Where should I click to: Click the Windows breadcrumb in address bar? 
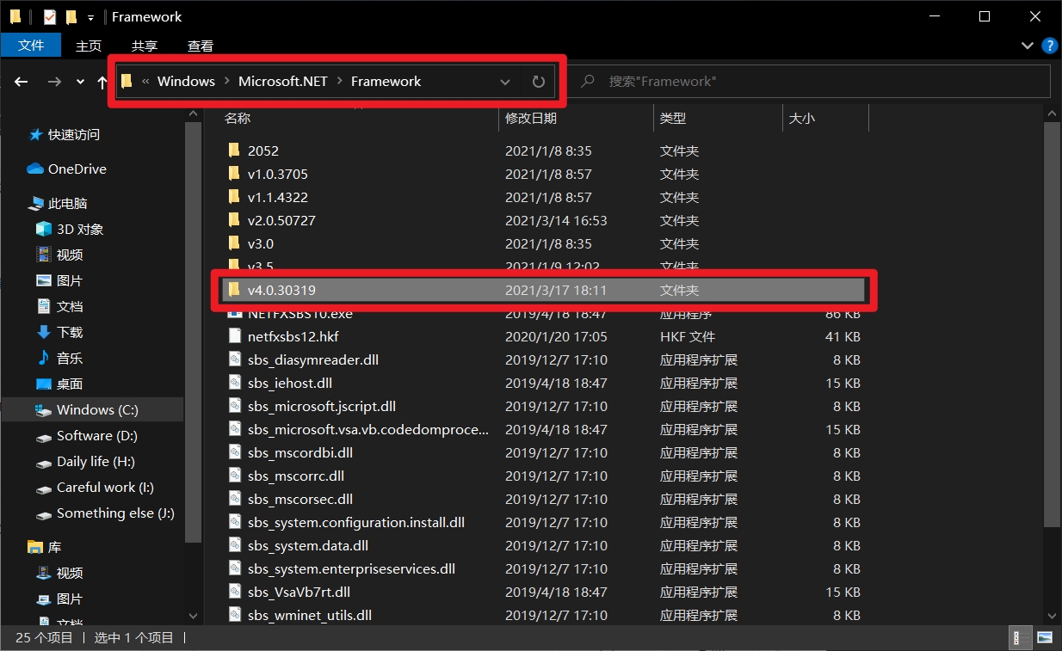(x=186, y=81)
